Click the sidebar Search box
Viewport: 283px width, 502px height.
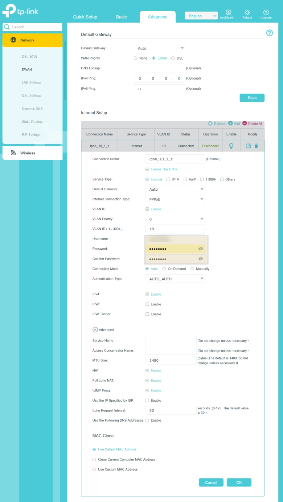[32, 27]
